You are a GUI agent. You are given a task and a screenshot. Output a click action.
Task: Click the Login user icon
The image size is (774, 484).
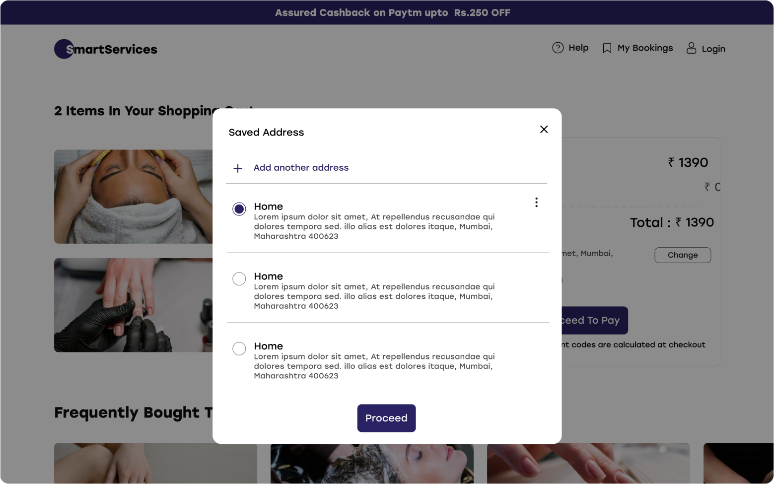tap(691, 48)
